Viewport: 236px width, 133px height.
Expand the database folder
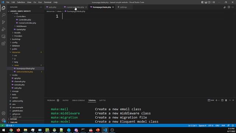click(16, 46)
